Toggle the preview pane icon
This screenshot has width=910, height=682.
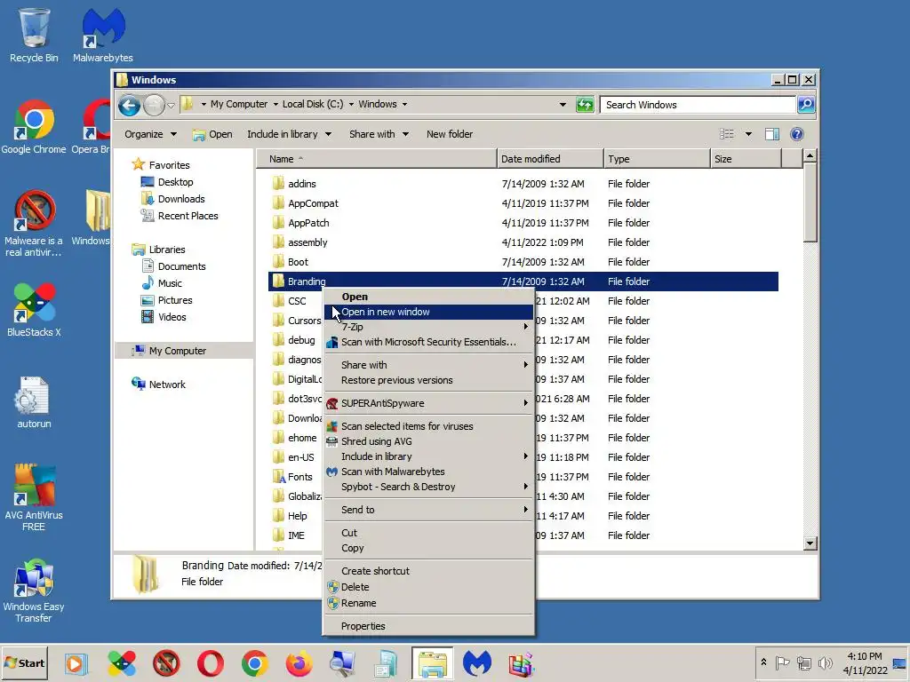click(772, 135)
